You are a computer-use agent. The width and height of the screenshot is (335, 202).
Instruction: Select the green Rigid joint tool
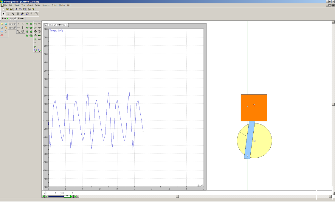31,24
